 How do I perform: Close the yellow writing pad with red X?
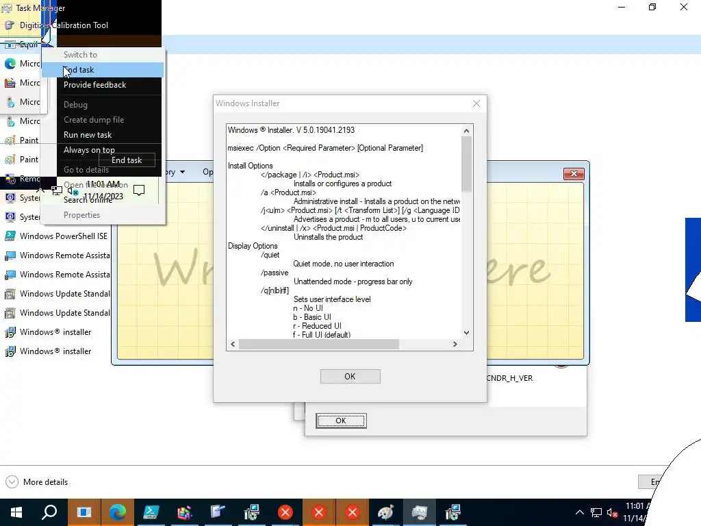574,173
